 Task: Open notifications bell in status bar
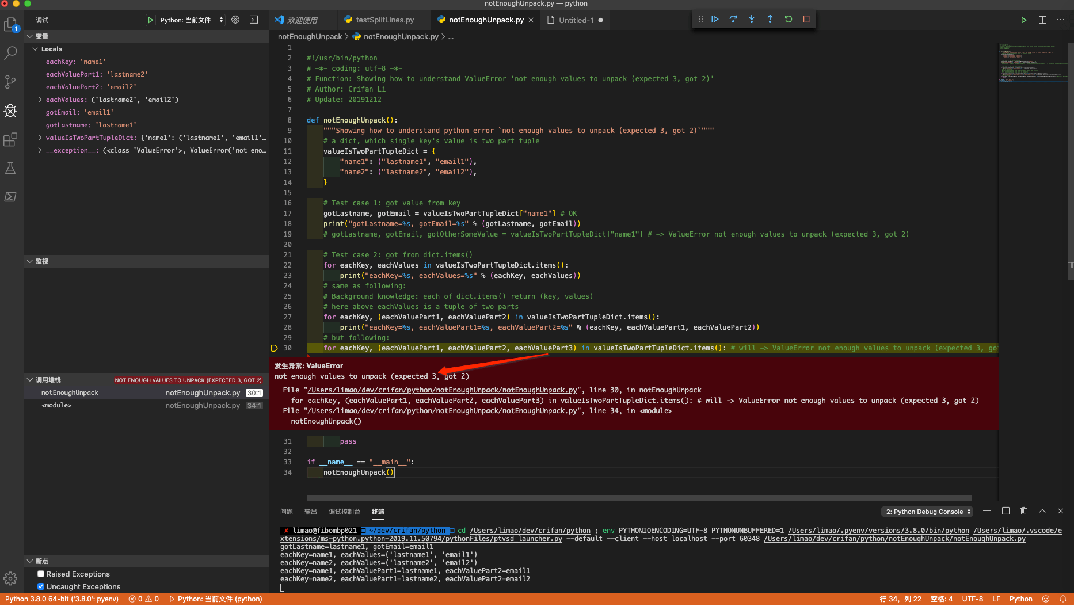[1063, 599]
